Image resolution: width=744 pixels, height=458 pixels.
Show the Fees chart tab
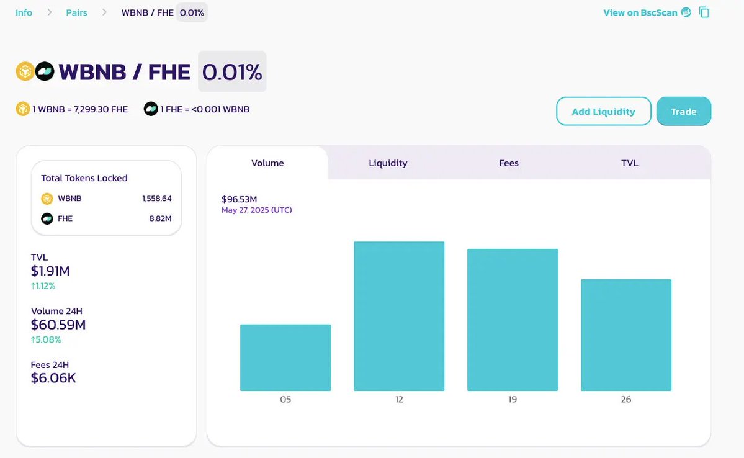coord(509,163)
